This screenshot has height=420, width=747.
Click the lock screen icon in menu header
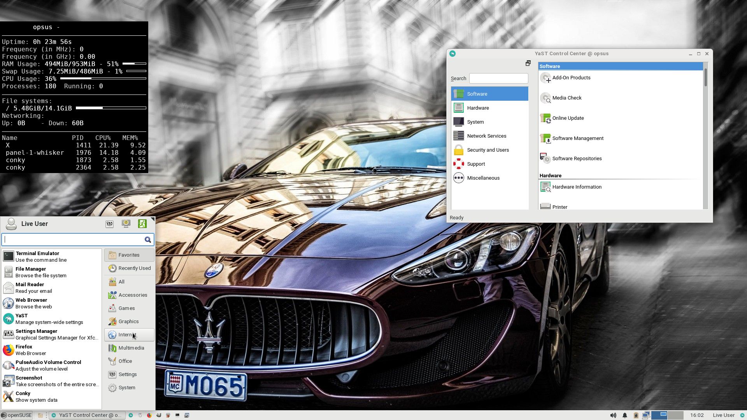point(126,224)
